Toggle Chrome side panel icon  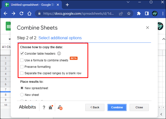(x=147, y=13)
